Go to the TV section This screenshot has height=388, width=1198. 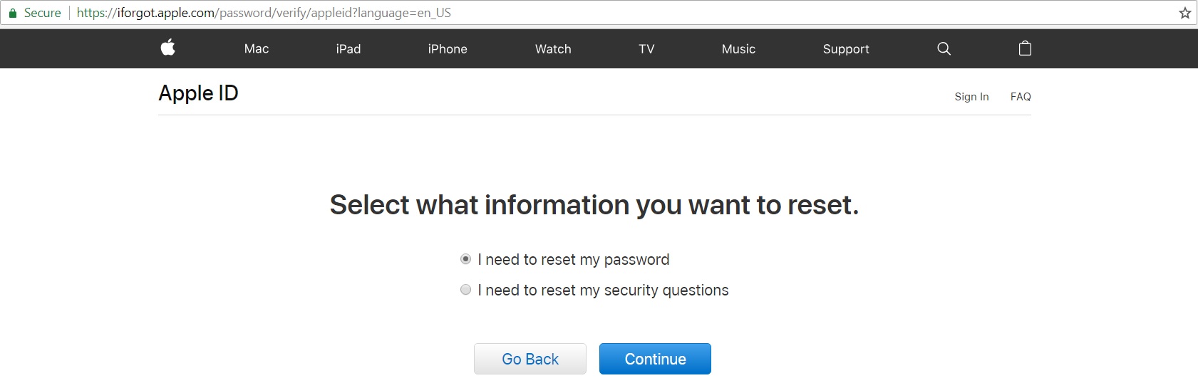(x=646, y=49)
